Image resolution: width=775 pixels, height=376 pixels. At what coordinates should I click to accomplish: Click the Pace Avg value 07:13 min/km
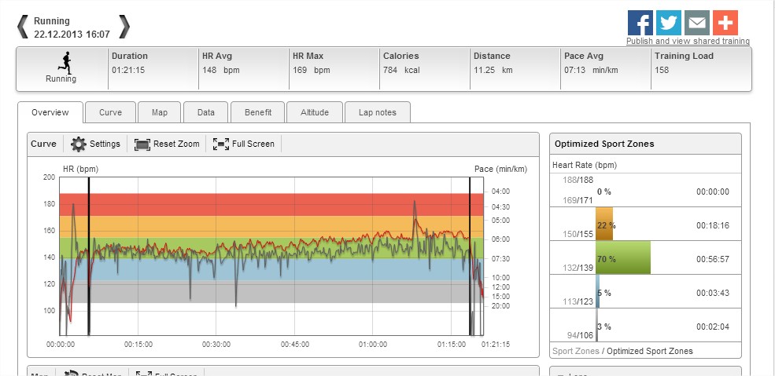click(591, 70)
